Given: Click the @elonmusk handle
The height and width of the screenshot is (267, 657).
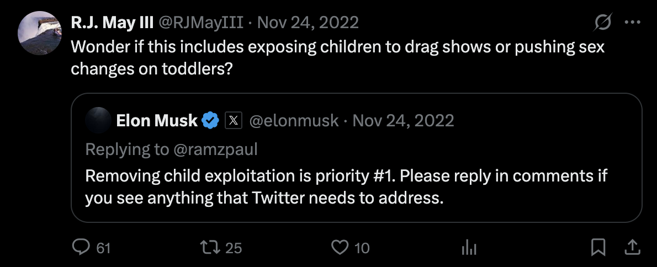Looking at the screenshot, I should [x=294, y=120].
